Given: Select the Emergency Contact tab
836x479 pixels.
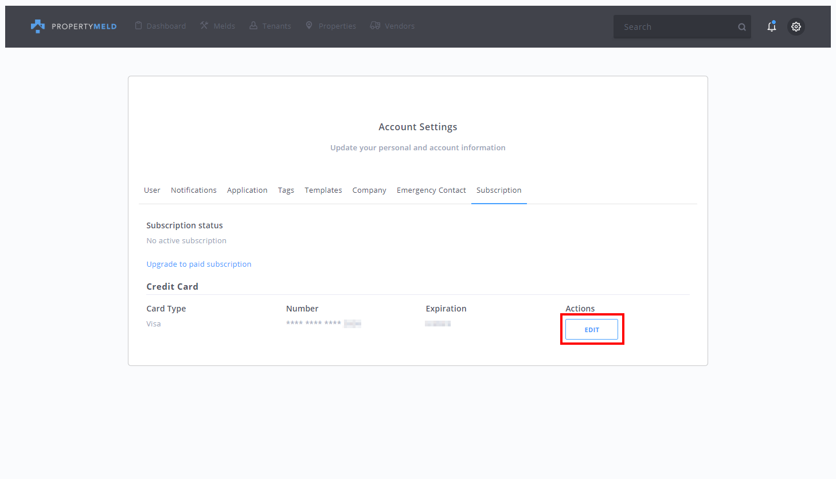Looking at the screenshot, I should tap(431, 190).
